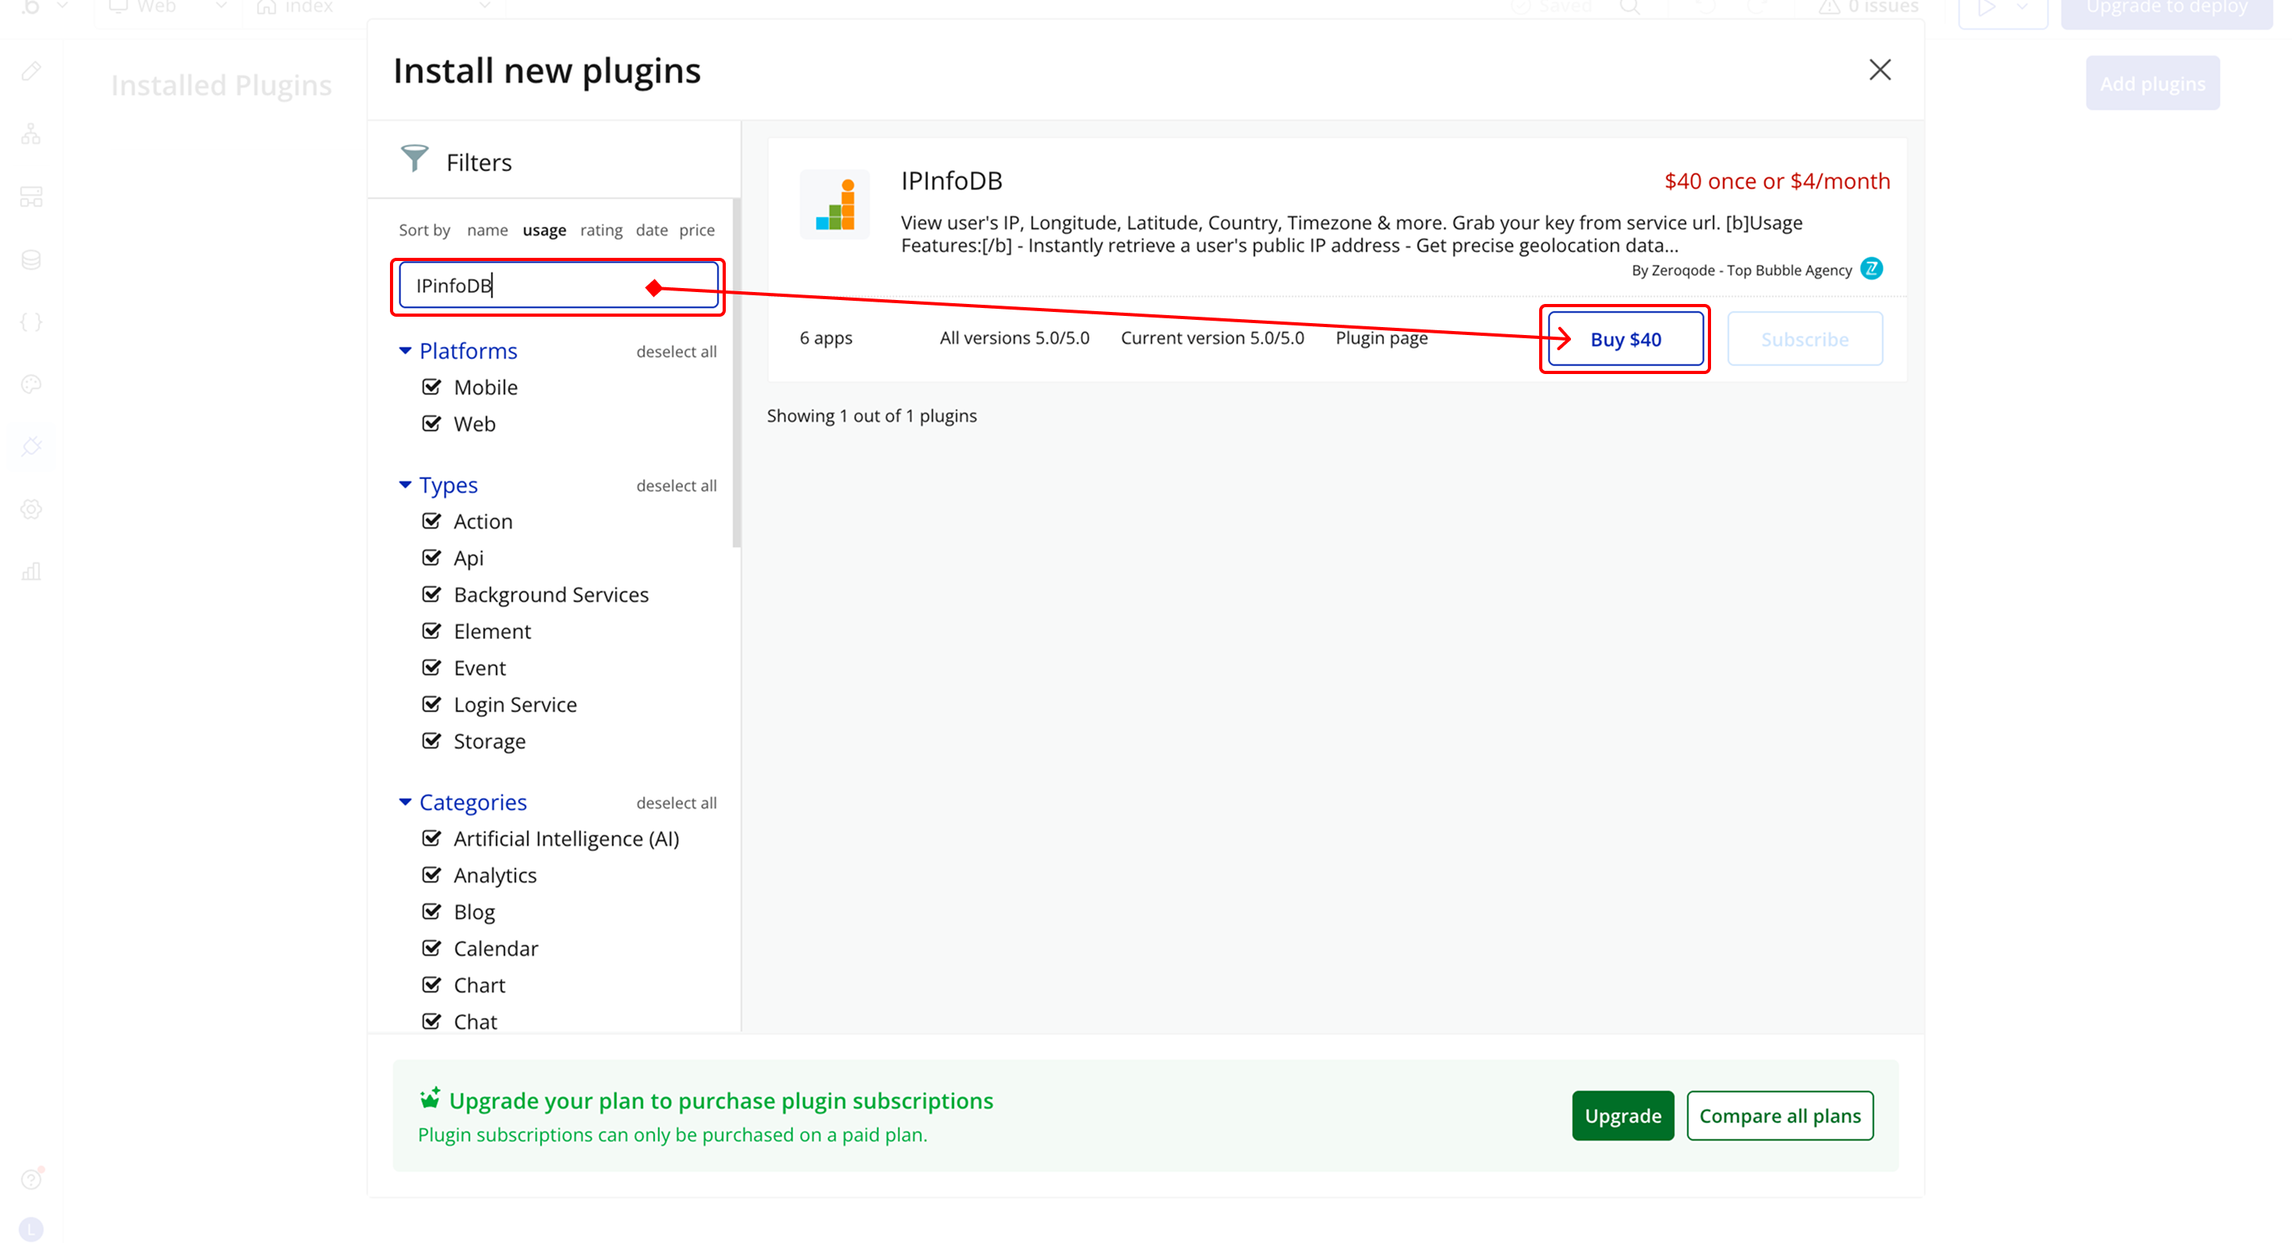Open the Workflow tab icon in sidebar
Viewport: 2292px width, 1243px height.
(x=31, y=134)
